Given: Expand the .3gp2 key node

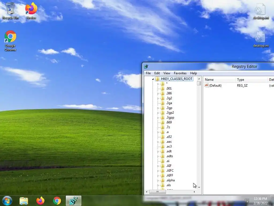Looking at the screenshot, I should [x=158, y=113].
